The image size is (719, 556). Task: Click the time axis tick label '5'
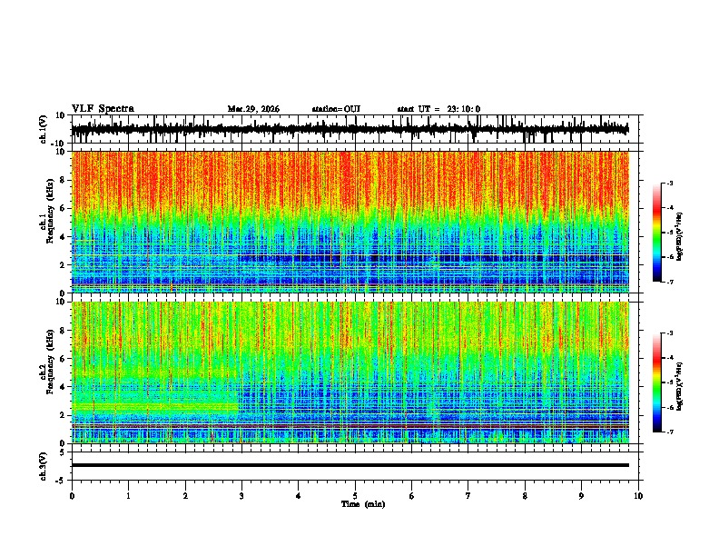355,496
